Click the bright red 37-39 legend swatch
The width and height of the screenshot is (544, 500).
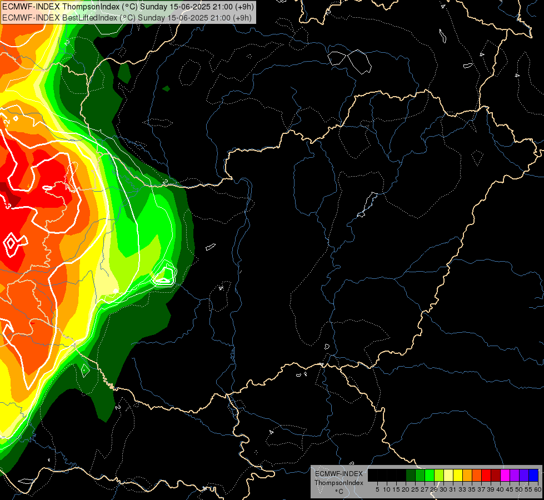coord(486,475)
